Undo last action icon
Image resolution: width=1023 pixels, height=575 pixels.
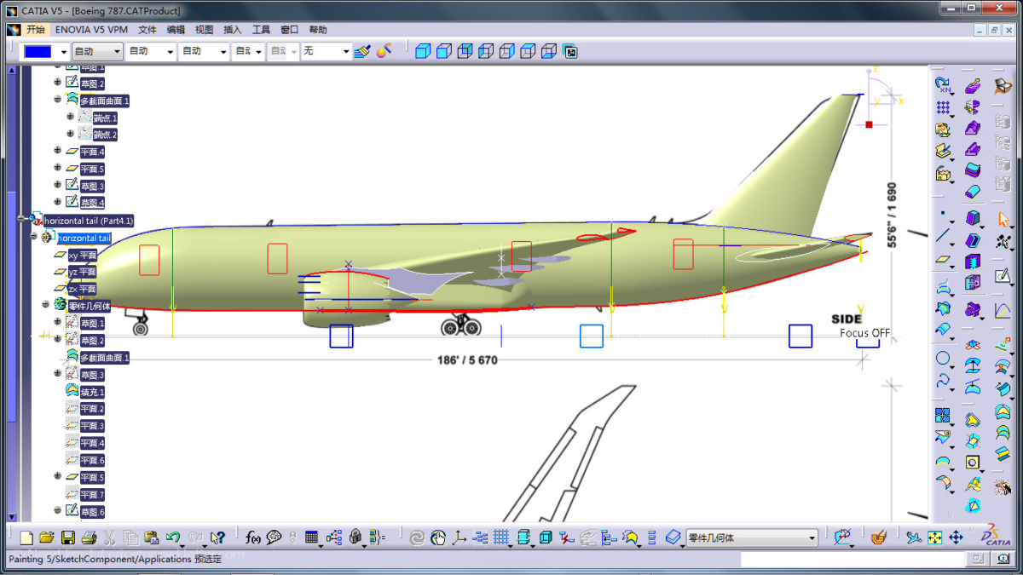(x=173, y=538)
